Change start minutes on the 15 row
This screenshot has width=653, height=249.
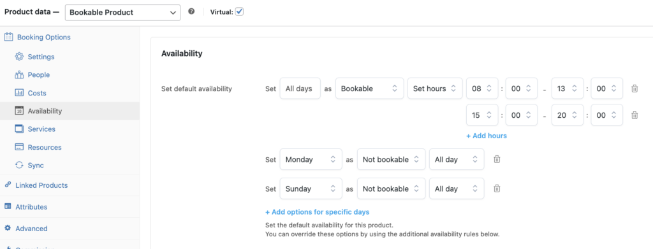pos(522,115)
